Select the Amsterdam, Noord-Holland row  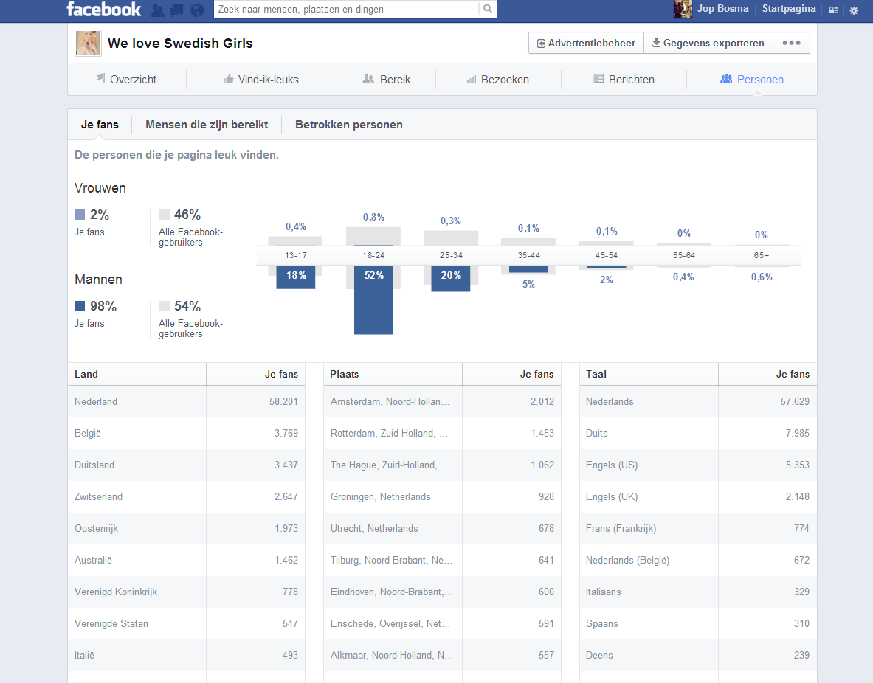tap(442, 401)
